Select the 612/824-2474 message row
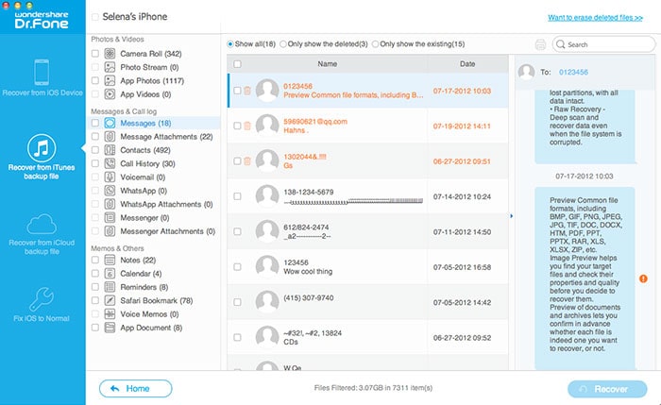The width and height of the screenshot is (661, 405). click(367, 231)
